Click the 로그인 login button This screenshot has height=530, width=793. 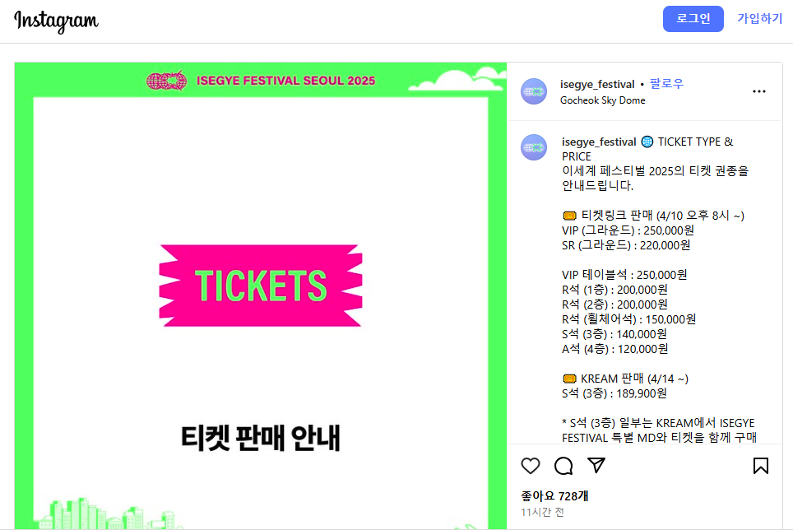pyautogui.click(x=693, y=19)
